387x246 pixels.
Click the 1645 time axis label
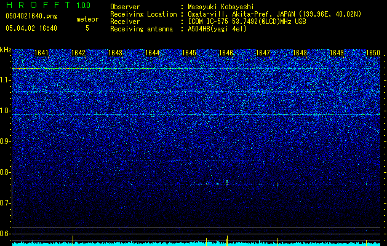point(189,53)
